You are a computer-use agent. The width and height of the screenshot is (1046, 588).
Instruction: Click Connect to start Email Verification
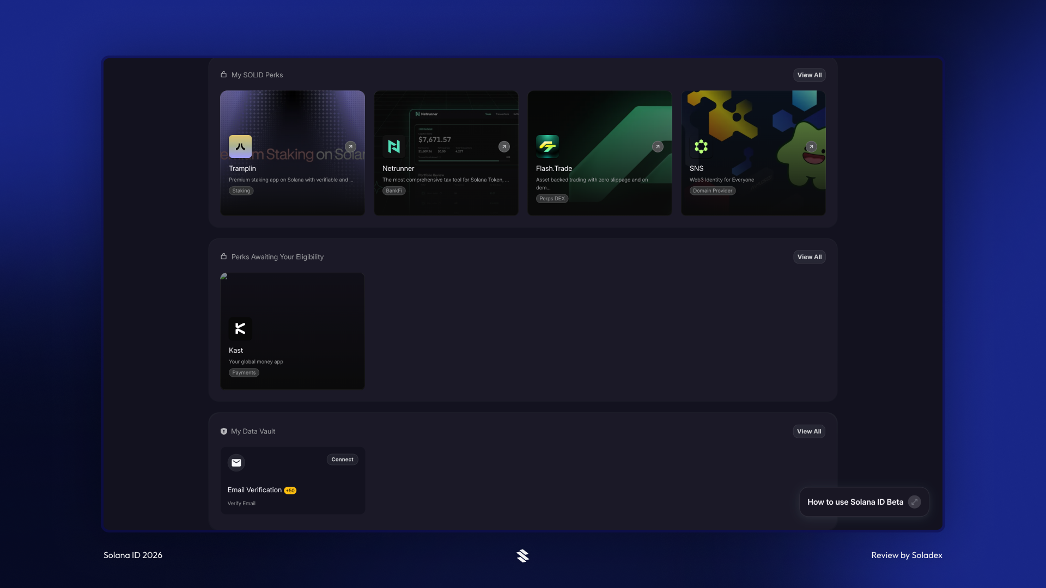342,459
